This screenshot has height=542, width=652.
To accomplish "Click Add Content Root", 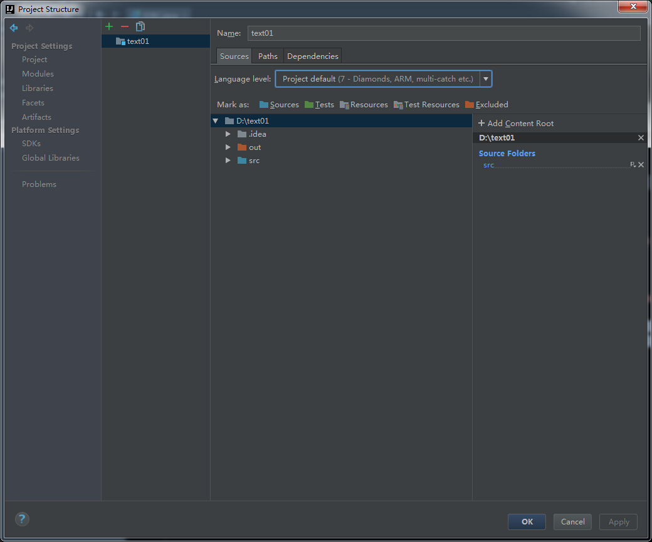I will pos(516,124).
